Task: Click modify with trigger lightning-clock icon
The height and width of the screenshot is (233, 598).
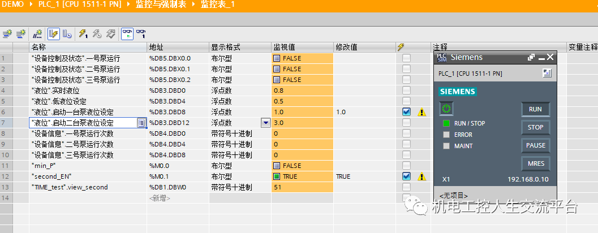Action: pos(97,34)
